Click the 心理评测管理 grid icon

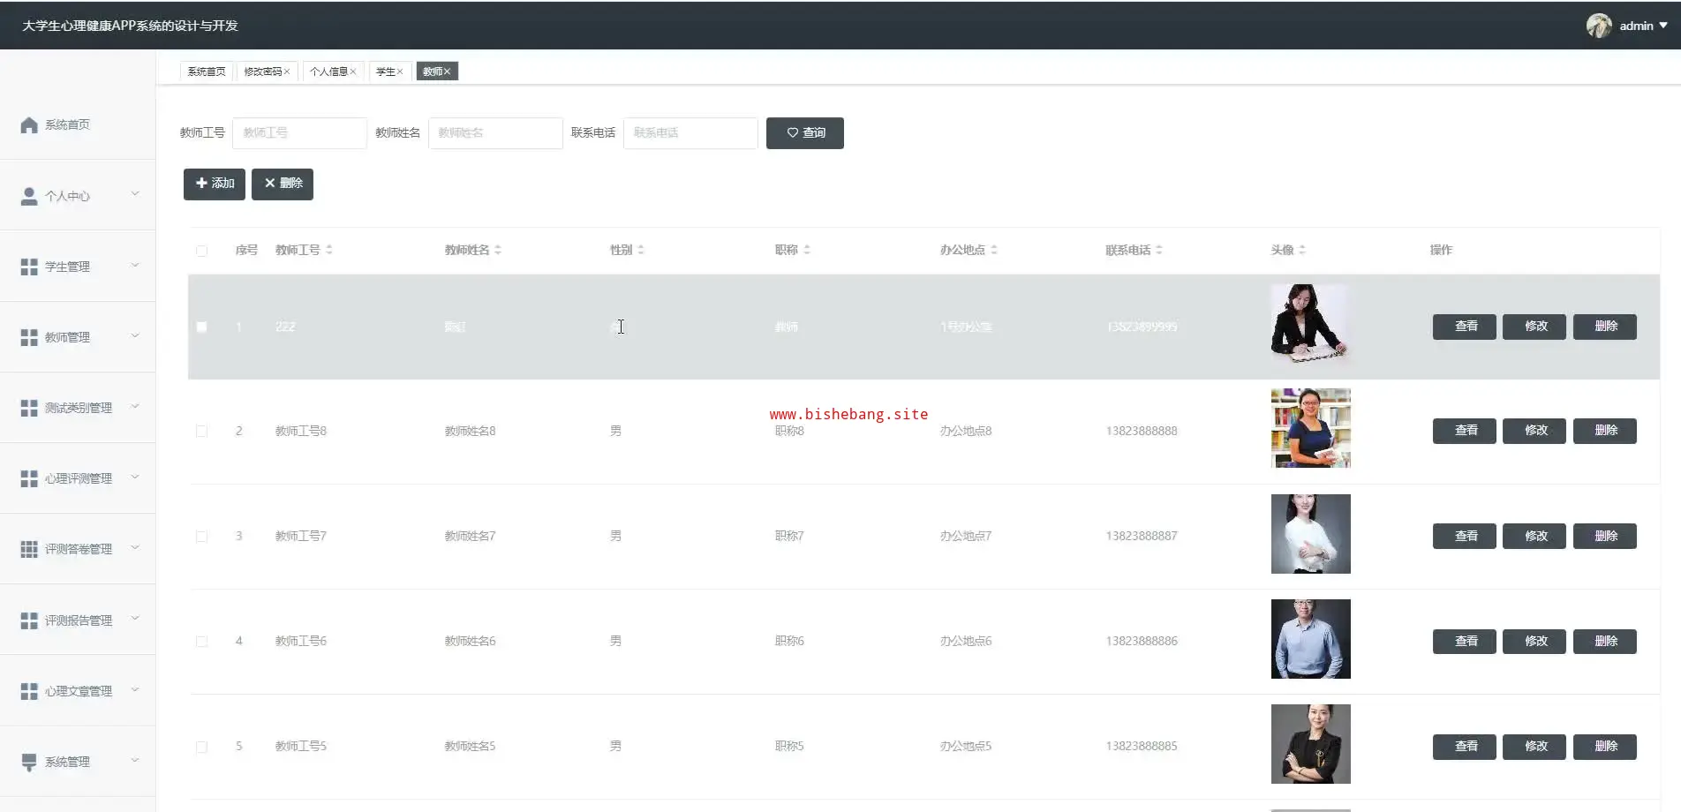(29, 478)
